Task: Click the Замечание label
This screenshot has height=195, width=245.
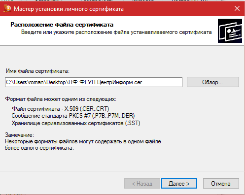Action: pos(19,135)
